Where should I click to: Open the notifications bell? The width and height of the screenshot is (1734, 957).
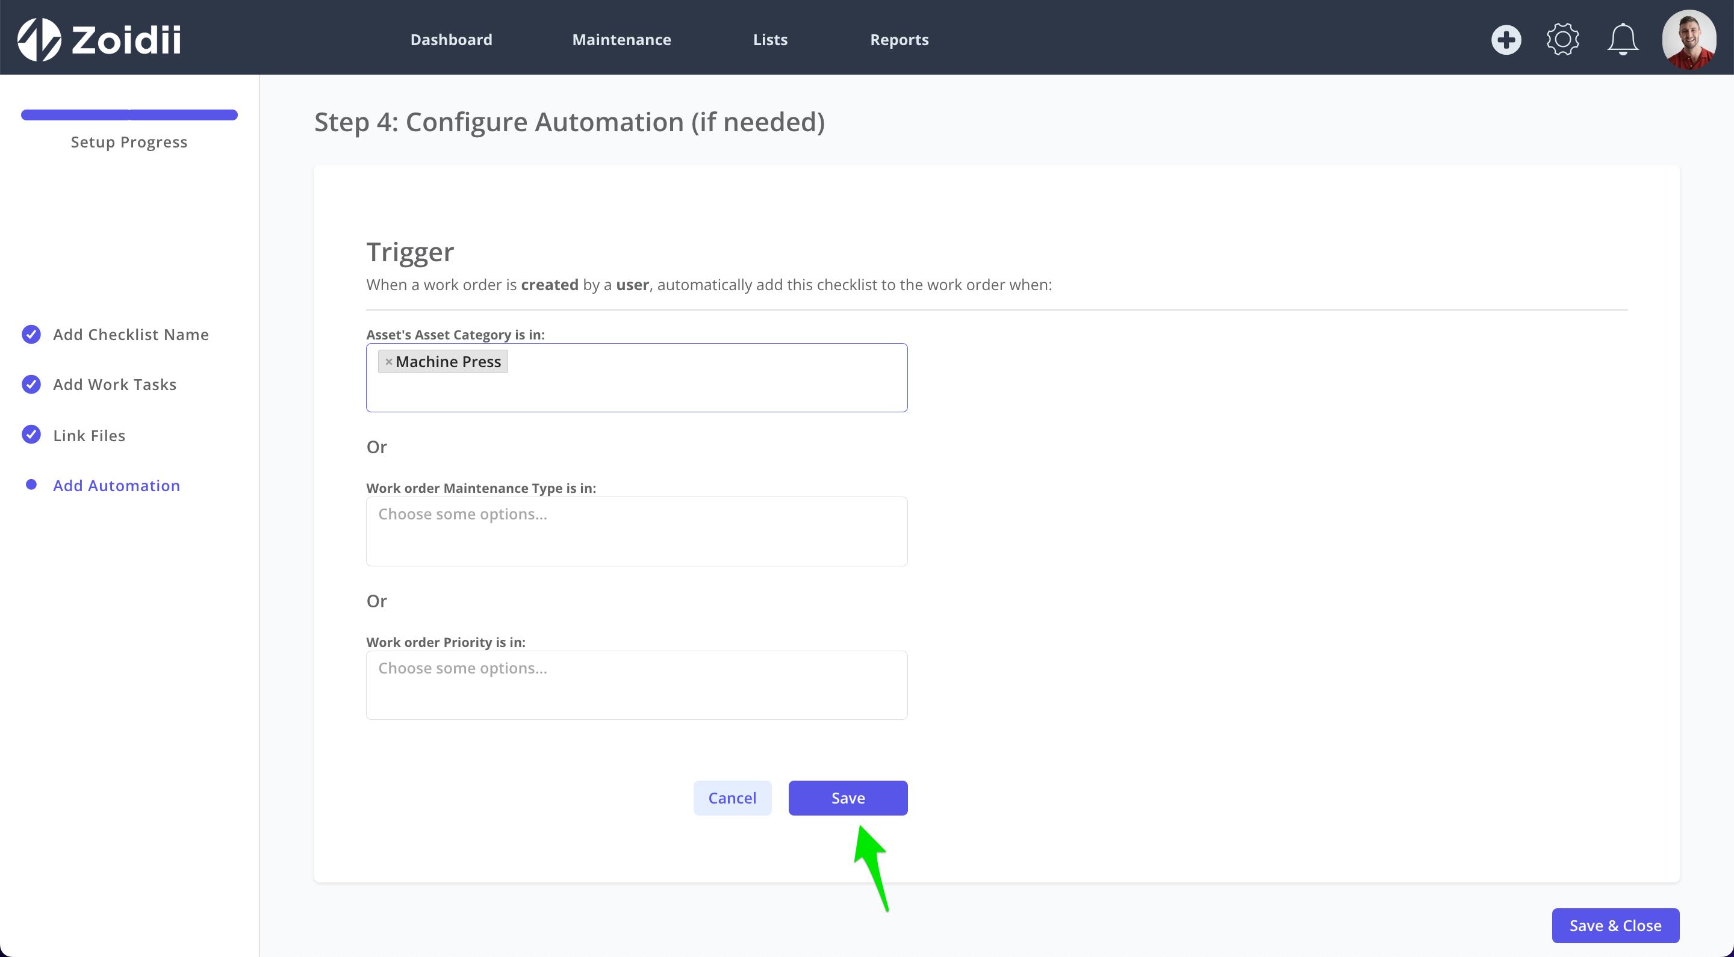click(x=1622, y=40)
